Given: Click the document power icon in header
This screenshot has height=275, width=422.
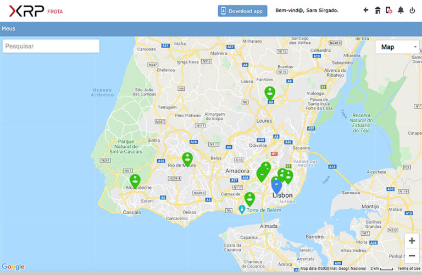Looking at the screenshot, I should point(389,10).
